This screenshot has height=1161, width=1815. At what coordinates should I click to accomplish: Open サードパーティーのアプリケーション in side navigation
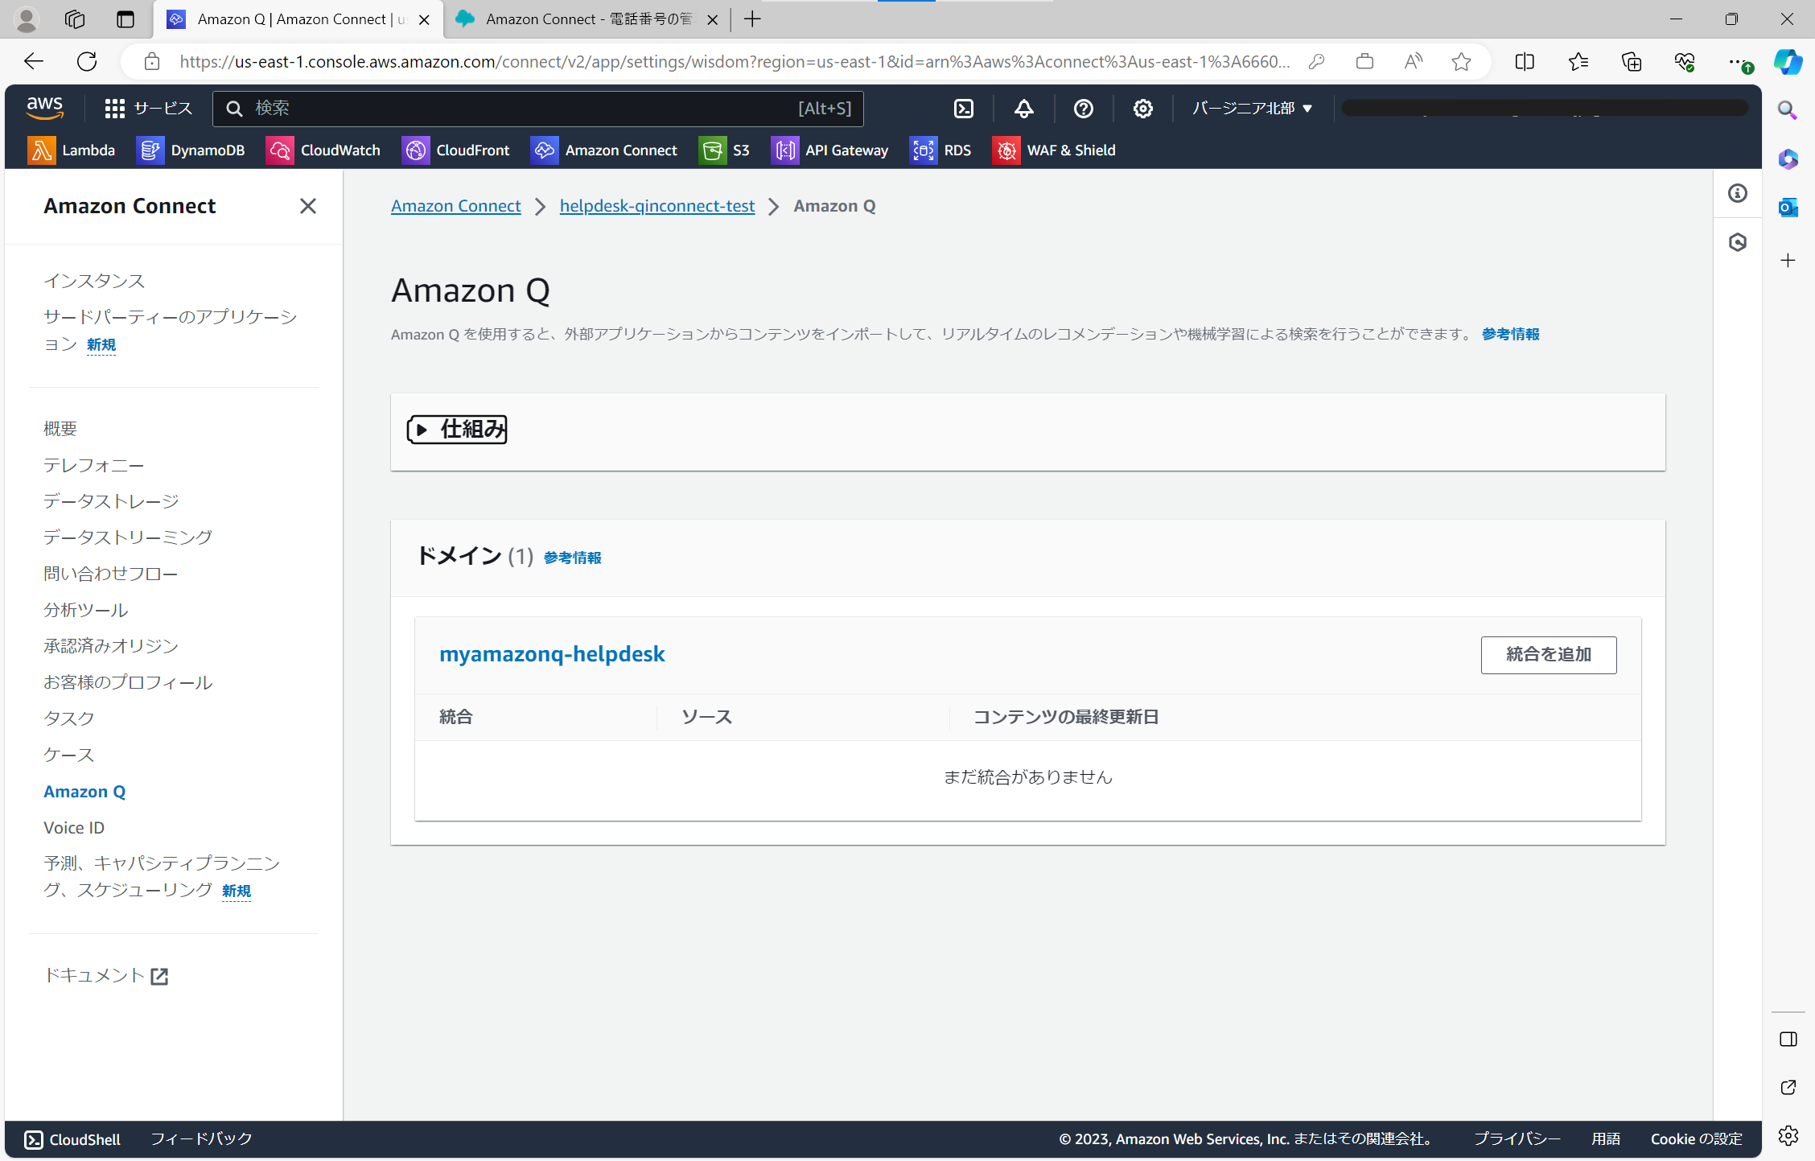point(171,330)
